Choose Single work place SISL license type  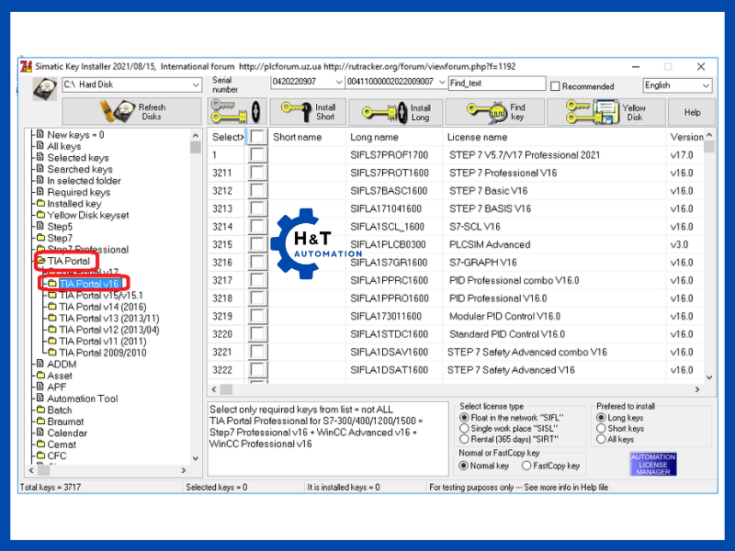pos(464,429)
